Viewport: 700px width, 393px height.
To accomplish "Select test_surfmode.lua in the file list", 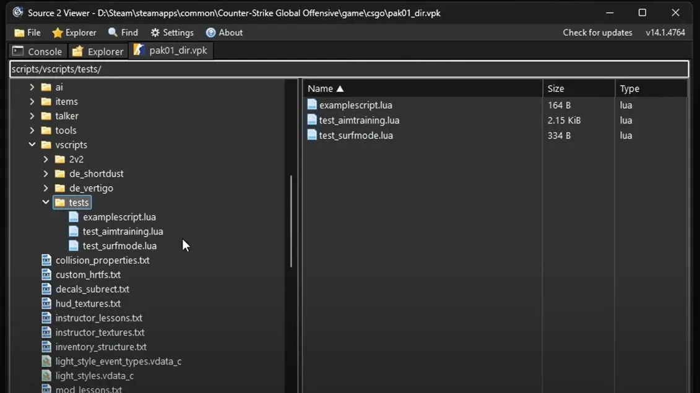I will pyautogui.click(x=356, y=135).
